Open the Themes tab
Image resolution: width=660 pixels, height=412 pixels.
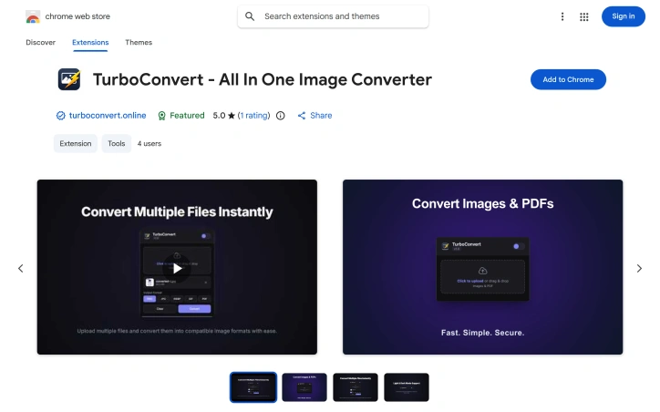[x=139, y=43]
